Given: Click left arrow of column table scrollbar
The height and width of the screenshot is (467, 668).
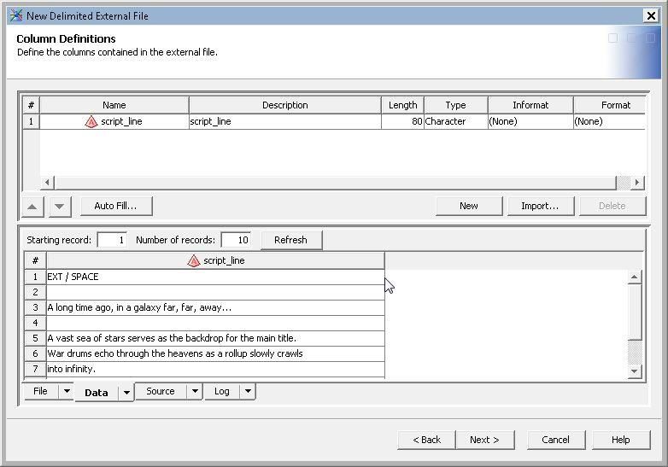Looking at the screenshot, I should pos(47,183).
